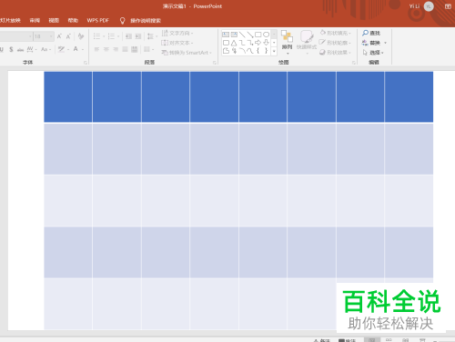Screen dimensions: 455x342
Task: Click the Decrease Font Size icon
Action: point(68,36)
